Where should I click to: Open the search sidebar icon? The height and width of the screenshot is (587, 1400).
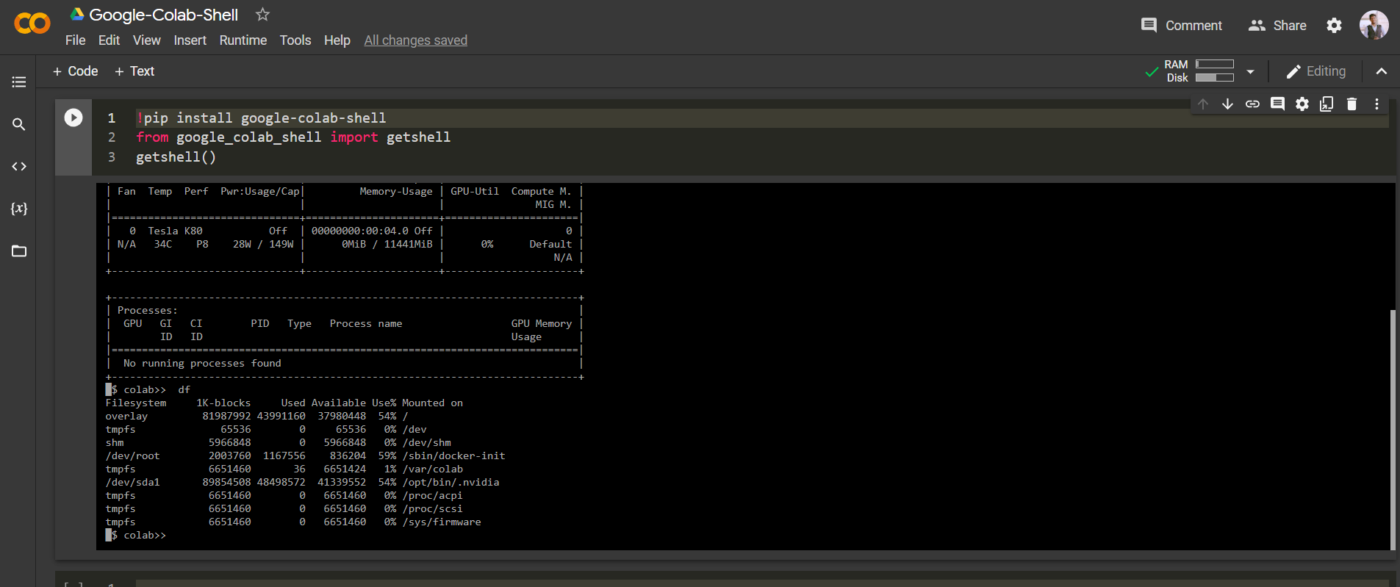pyautogui.click(x=19, y=124)
